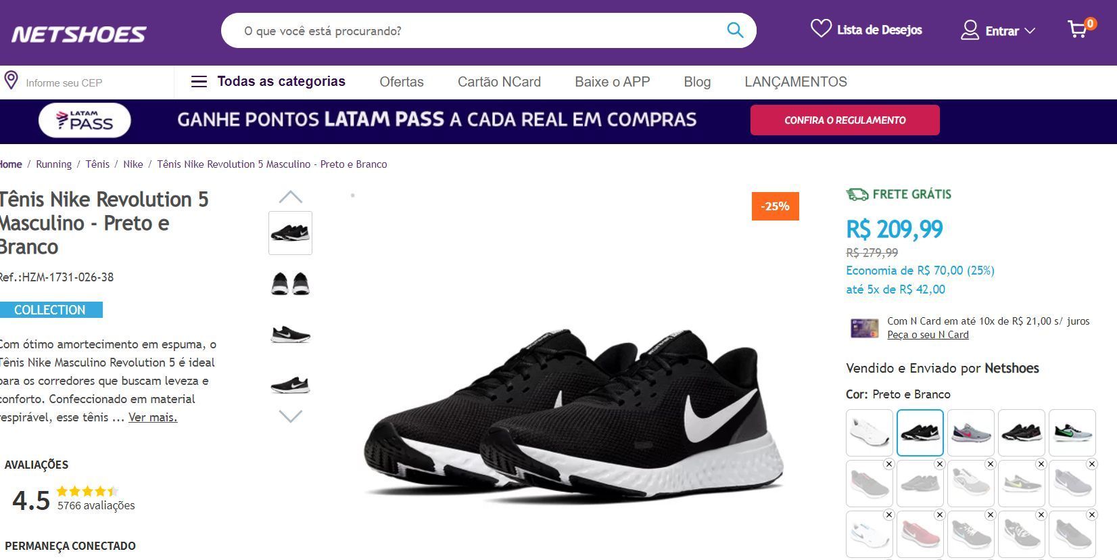The height and width of the screenshot is (560, 1117).
Task: Select the green and gray color swatch
Action: [1072, 433]
